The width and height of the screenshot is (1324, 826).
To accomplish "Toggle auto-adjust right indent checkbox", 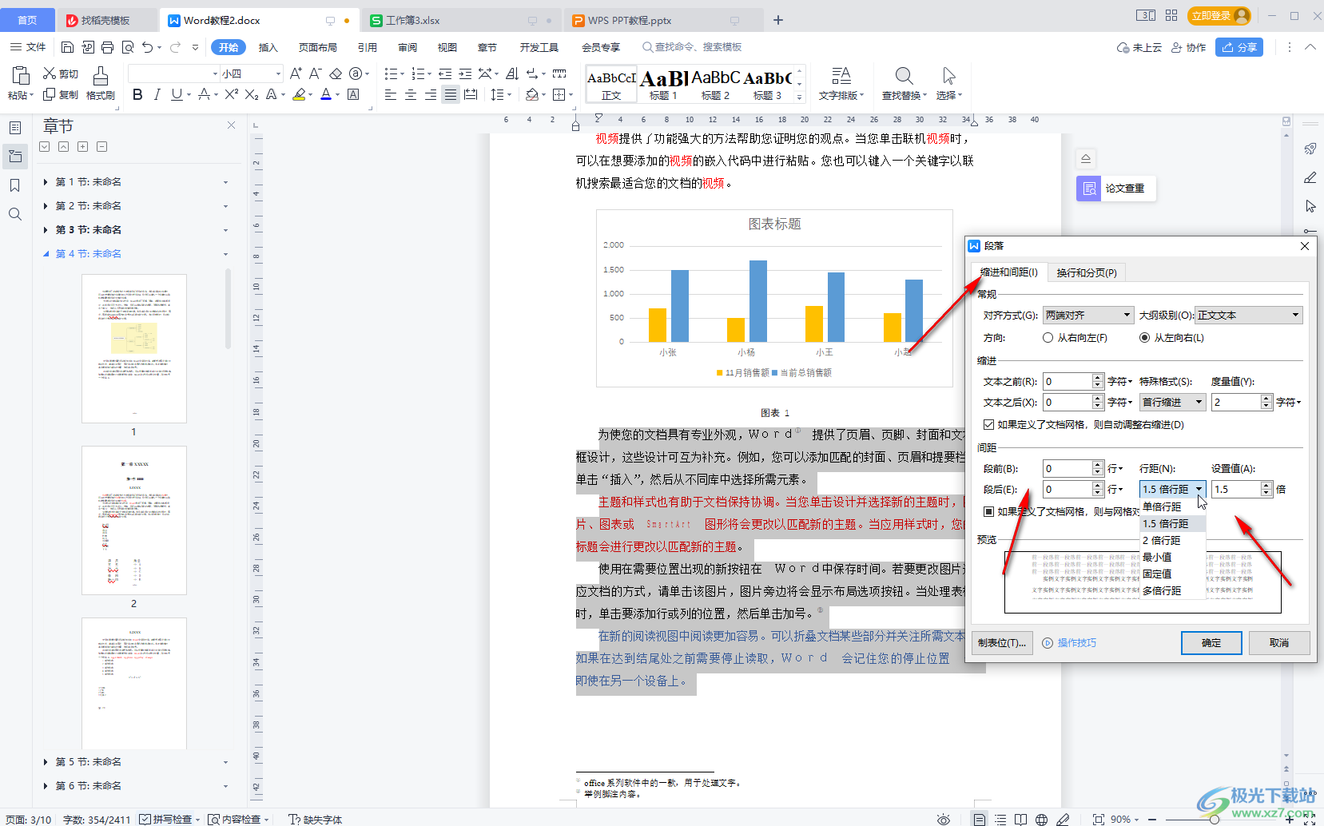I will [988, 425].
